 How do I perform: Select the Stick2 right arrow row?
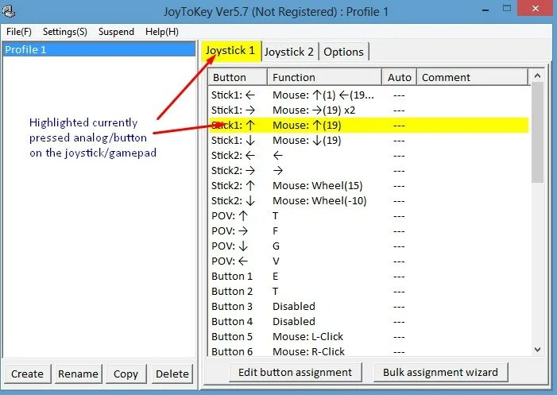coord(369,171)
